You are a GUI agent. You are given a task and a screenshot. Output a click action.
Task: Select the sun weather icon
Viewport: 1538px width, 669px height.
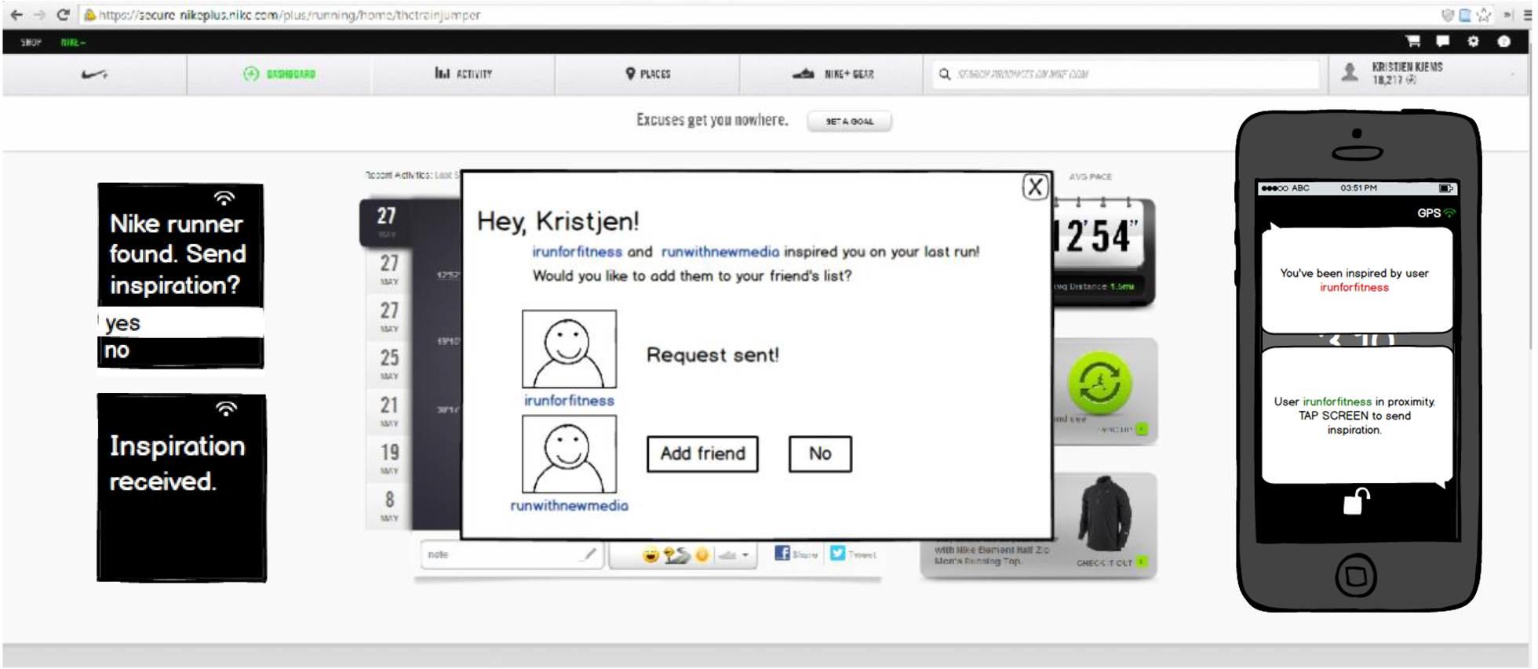pyautogui.click(x=702, y=555)
